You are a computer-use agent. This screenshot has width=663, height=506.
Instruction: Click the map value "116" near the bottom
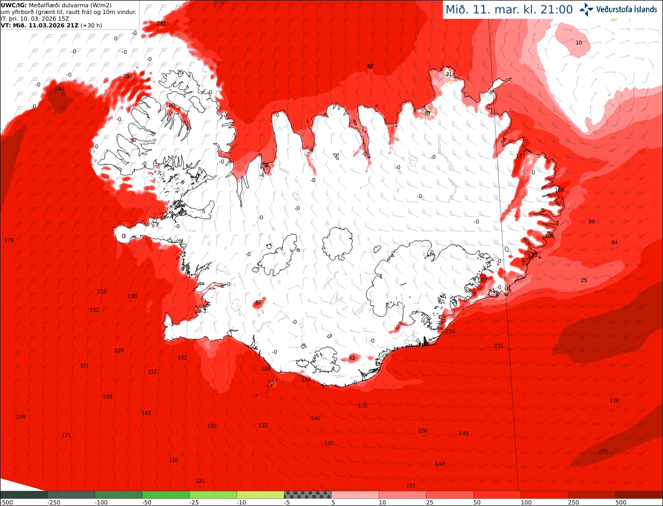(174, 460)
